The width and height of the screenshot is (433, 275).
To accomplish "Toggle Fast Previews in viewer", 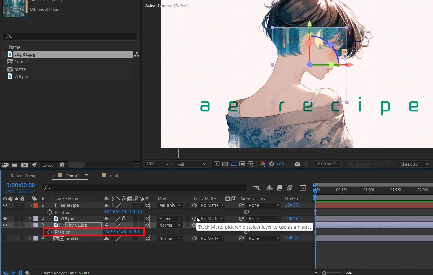I will 216,164.
